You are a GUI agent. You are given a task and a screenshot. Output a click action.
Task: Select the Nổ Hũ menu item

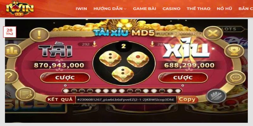click(224, 9)
